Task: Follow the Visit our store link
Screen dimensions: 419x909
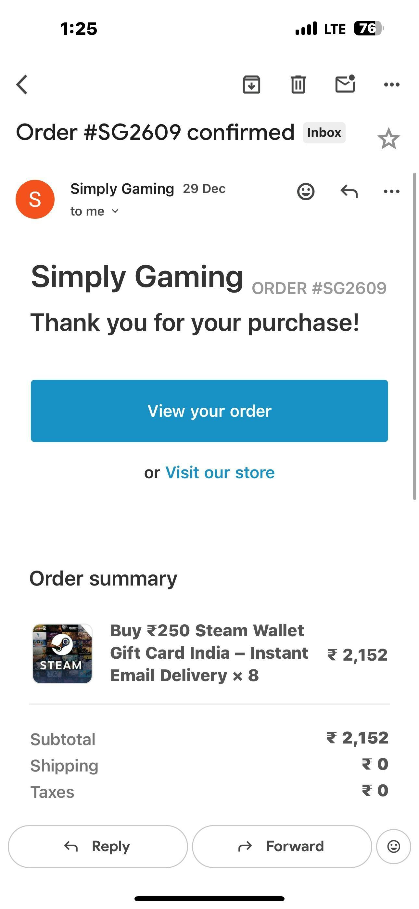Action: [220, 472]
